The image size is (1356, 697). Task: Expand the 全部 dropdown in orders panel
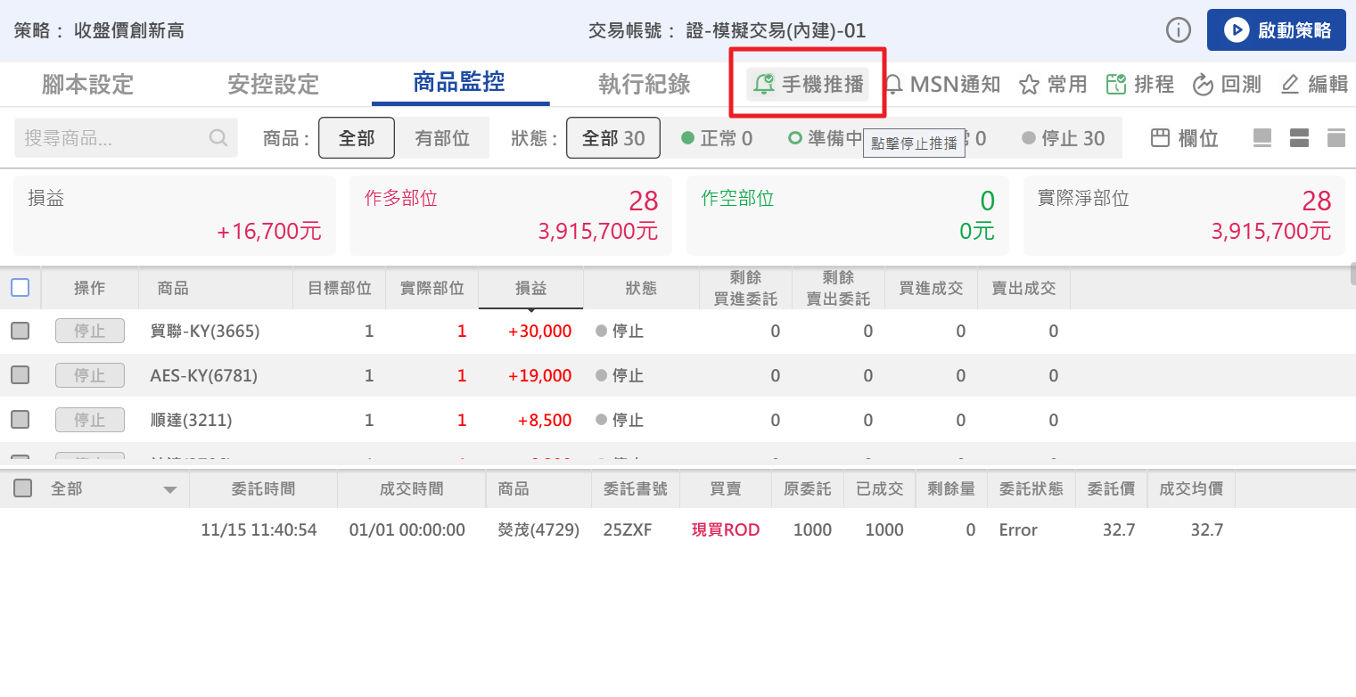[170, 489]
